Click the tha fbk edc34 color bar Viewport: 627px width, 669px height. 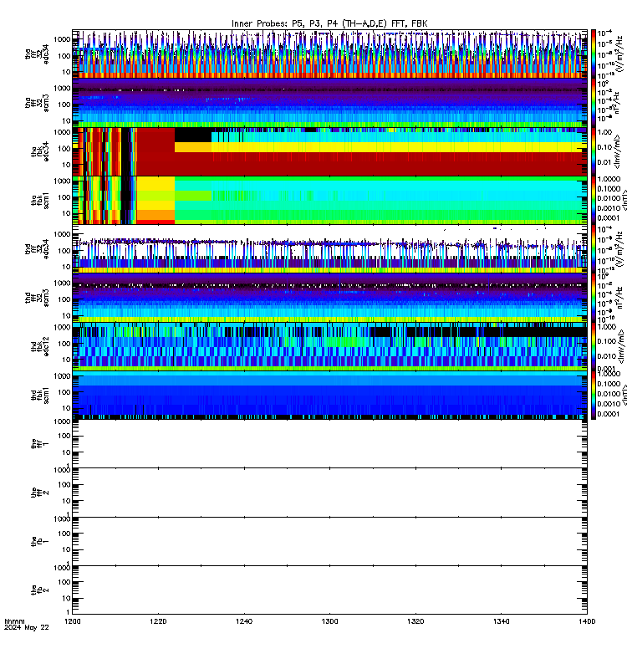[x=594, y=151]
